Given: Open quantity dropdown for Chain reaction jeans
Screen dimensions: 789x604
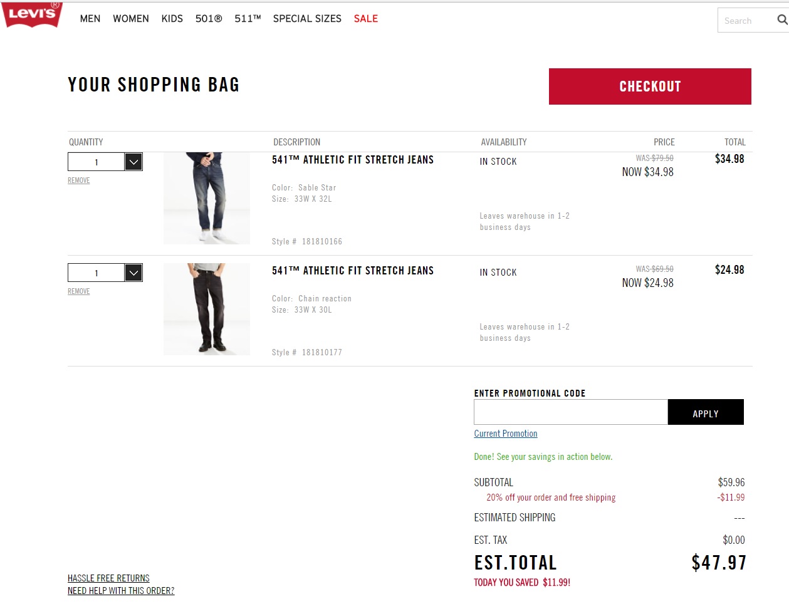Looking at the screenshot, I should (133, 273).
